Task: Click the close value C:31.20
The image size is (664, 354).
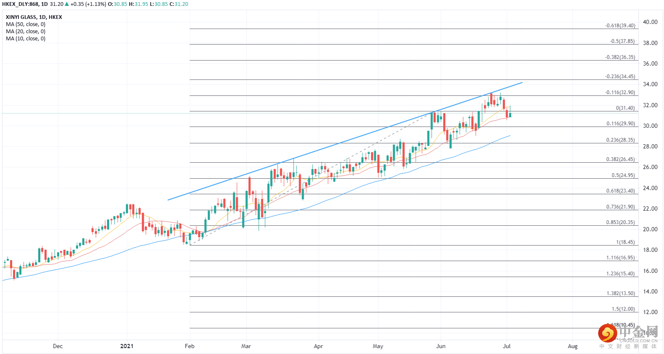Action: 179,4
